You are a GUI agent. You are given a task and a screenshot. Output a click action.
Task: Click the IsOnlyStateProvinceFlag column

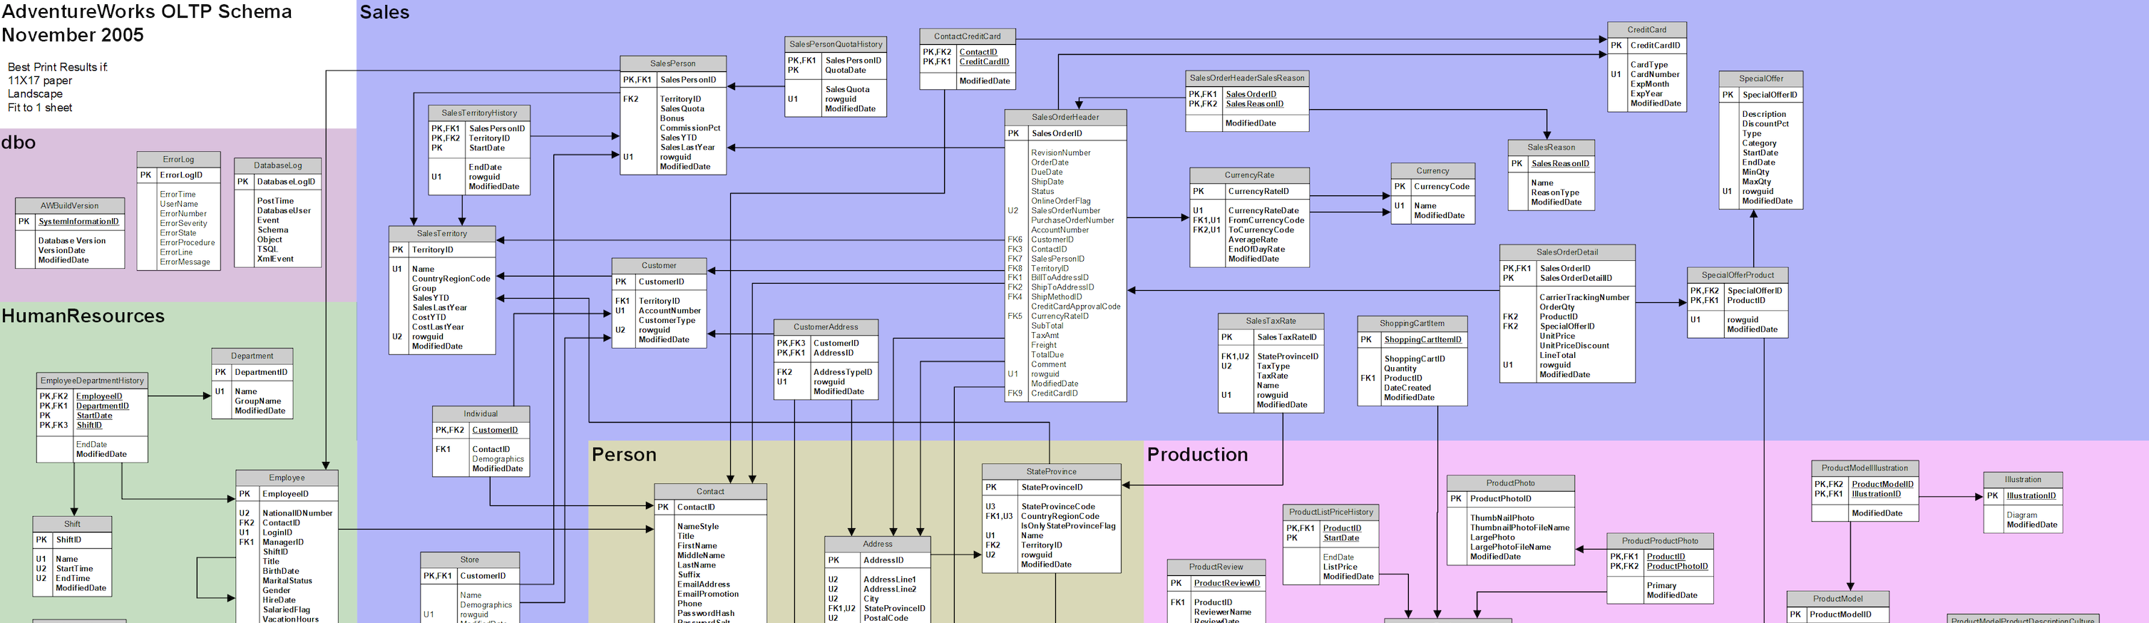click(x=1068, y=526)
